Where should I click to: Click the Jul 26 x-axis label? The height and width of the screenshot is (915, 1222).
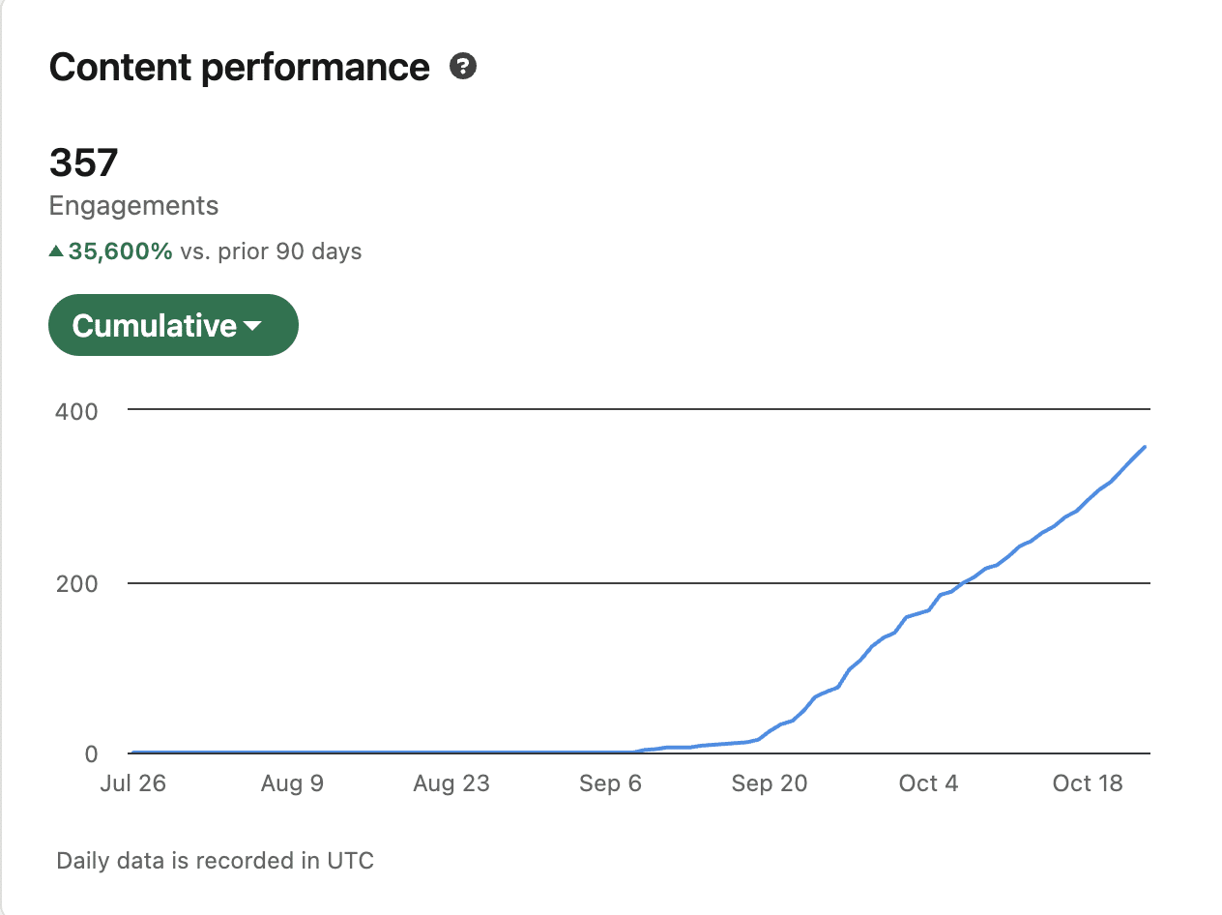(x=133, y=783)
